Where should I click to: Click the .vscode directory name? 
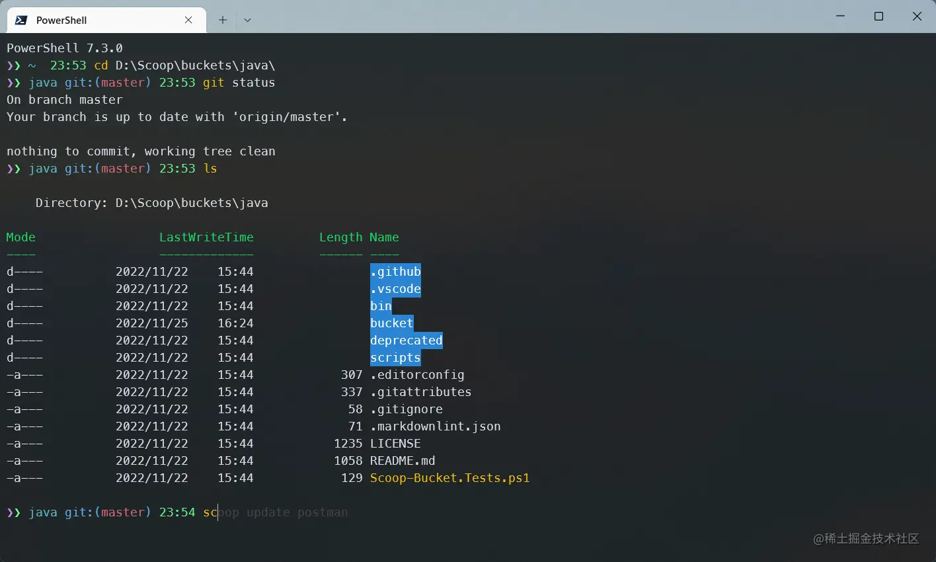tap(395, 289)
